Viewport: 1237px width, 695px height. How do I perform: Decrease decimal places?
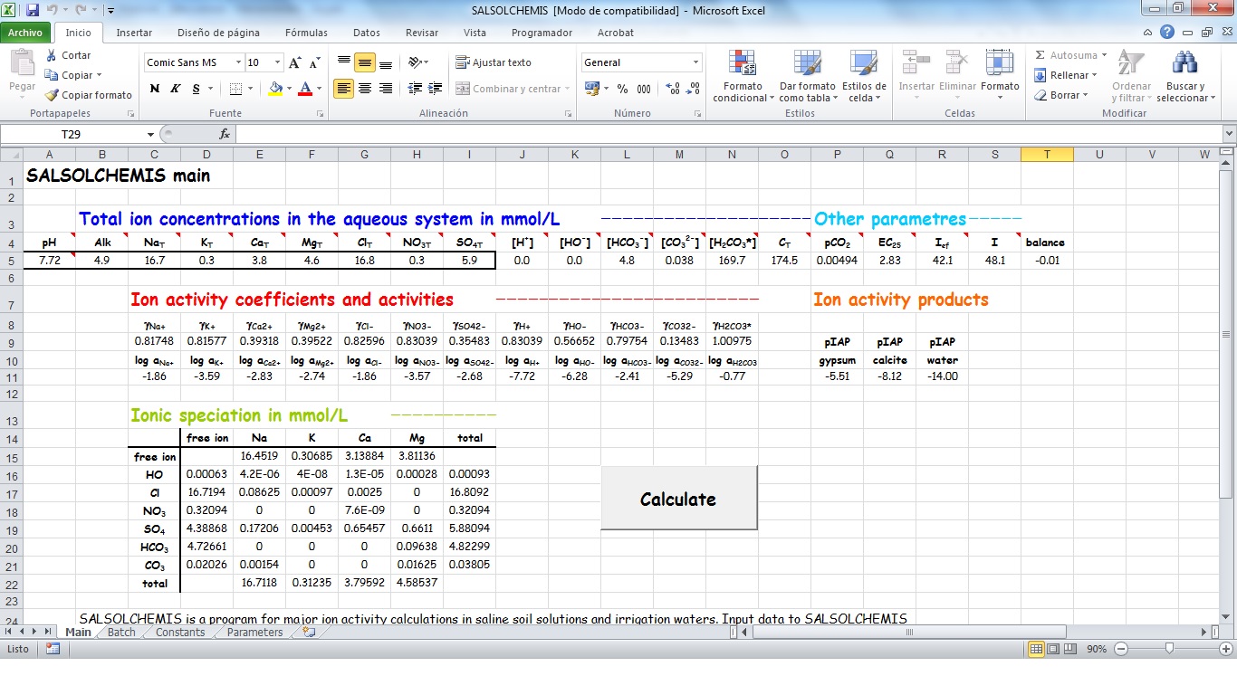(x=694, y=89)
